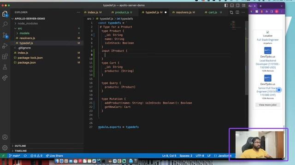295x165 pixels.
Task: Click the main* branch in status bar
Action: coord(15,156)
